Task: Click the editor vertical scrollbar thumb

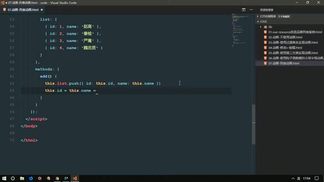Action: (x=254, y=124)
